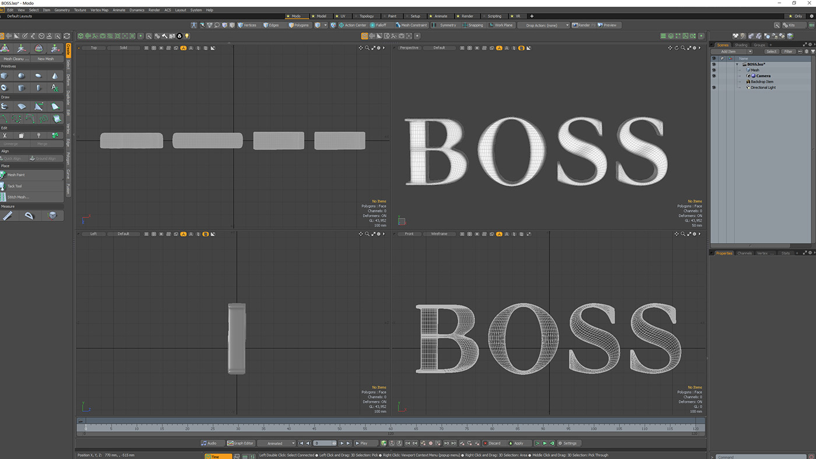Open the Left view type dropdown

(x=94, y=234)
